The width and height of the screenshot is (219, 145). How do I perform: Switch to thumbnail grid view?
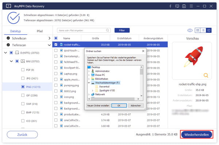pyautogui.click(x=197, y=30)
